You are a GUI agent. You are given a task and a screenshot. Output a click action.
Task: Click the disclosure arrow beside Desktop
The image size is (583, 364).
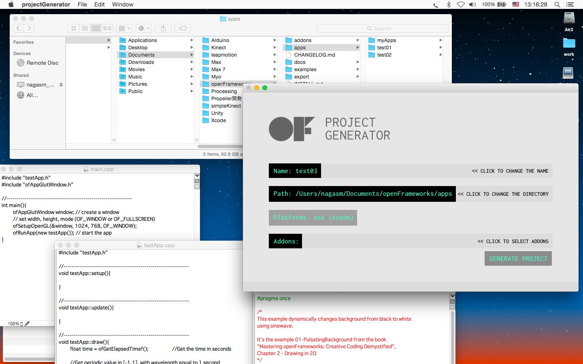tap(191, 48)
